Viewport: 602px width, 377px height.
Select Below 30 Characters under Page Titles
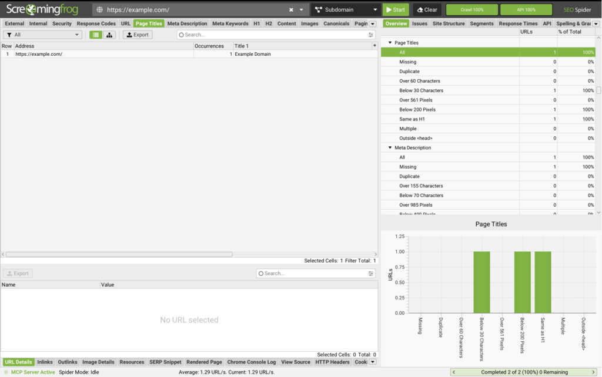pyautogui.click(x=488, y=90)
